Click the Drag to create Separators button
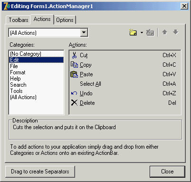191x182 pixels. pyautogui.click(x=40, y=172)
